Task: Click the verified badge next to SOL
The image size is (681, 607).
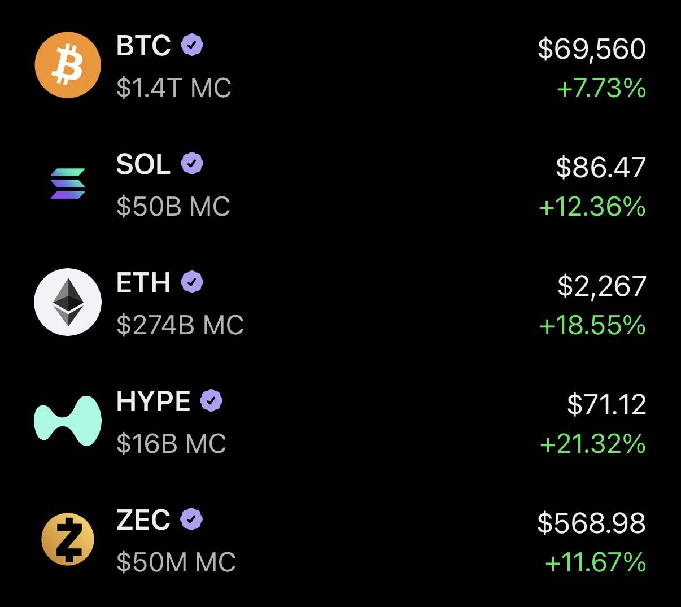Action: pyautogui.click(x=192, y=163)
